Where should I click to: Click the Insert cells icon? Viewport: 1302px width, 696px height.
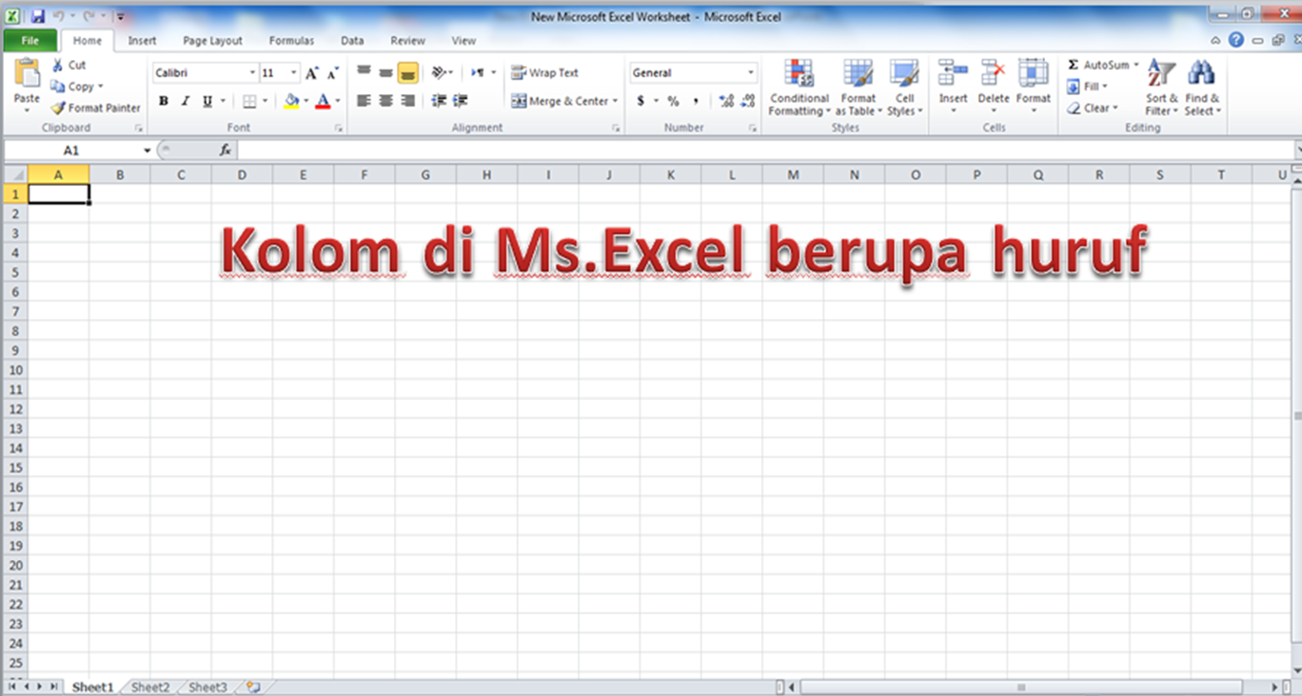(953, 73)
